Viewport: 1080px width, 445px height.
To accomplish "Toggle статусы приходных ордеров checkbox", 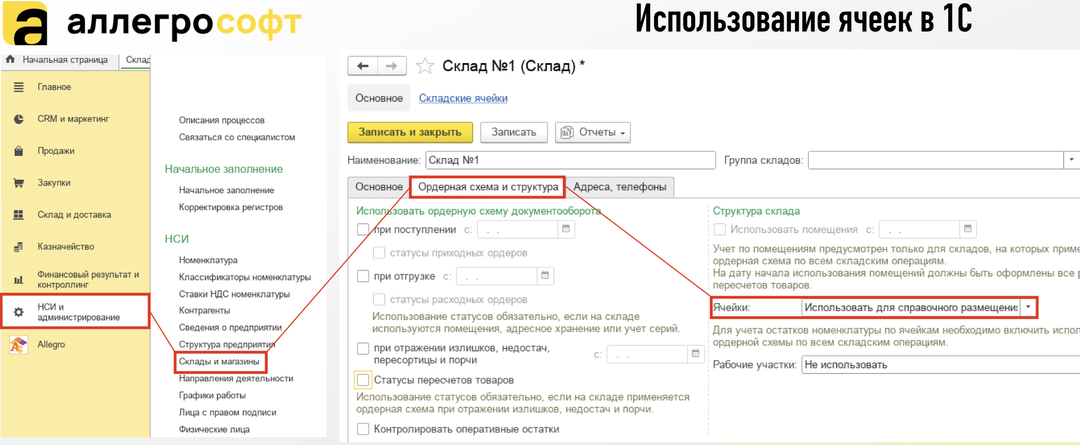I will [380, 253].
